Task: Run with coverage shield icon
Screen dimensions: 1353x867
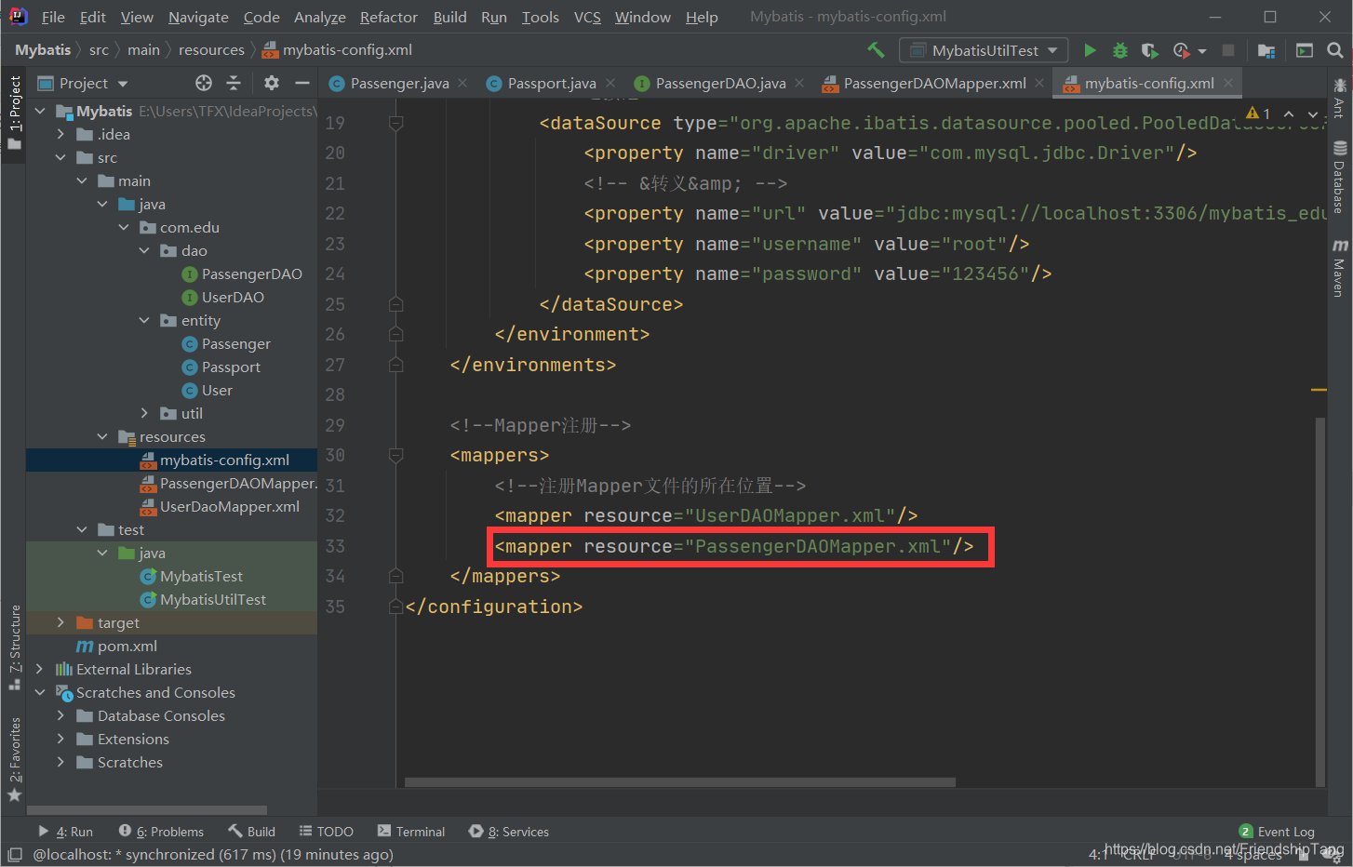Action: pyautogui.click(x=1150, y=50)
